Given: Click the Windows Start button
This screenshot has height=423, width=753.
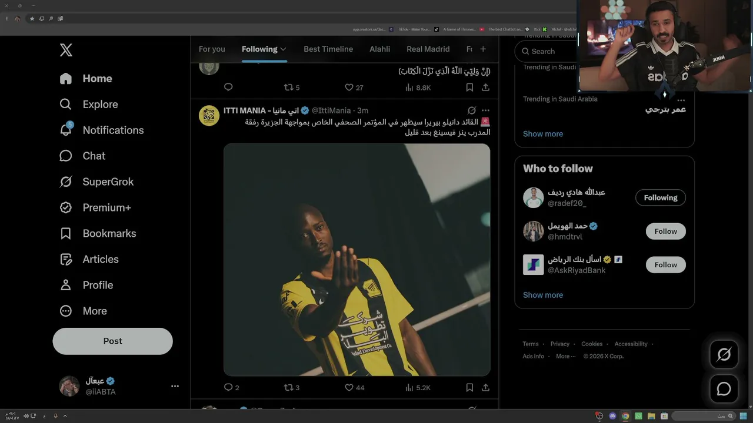Looking at the screenshot, I should click(744, 416).
